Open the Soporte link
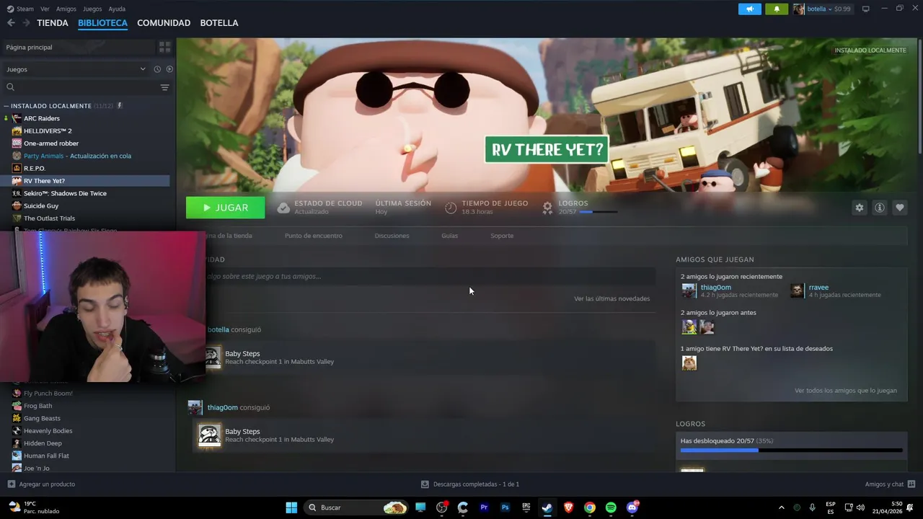The height and width of the screenshot is (519, 923). (x=502, y=236)
